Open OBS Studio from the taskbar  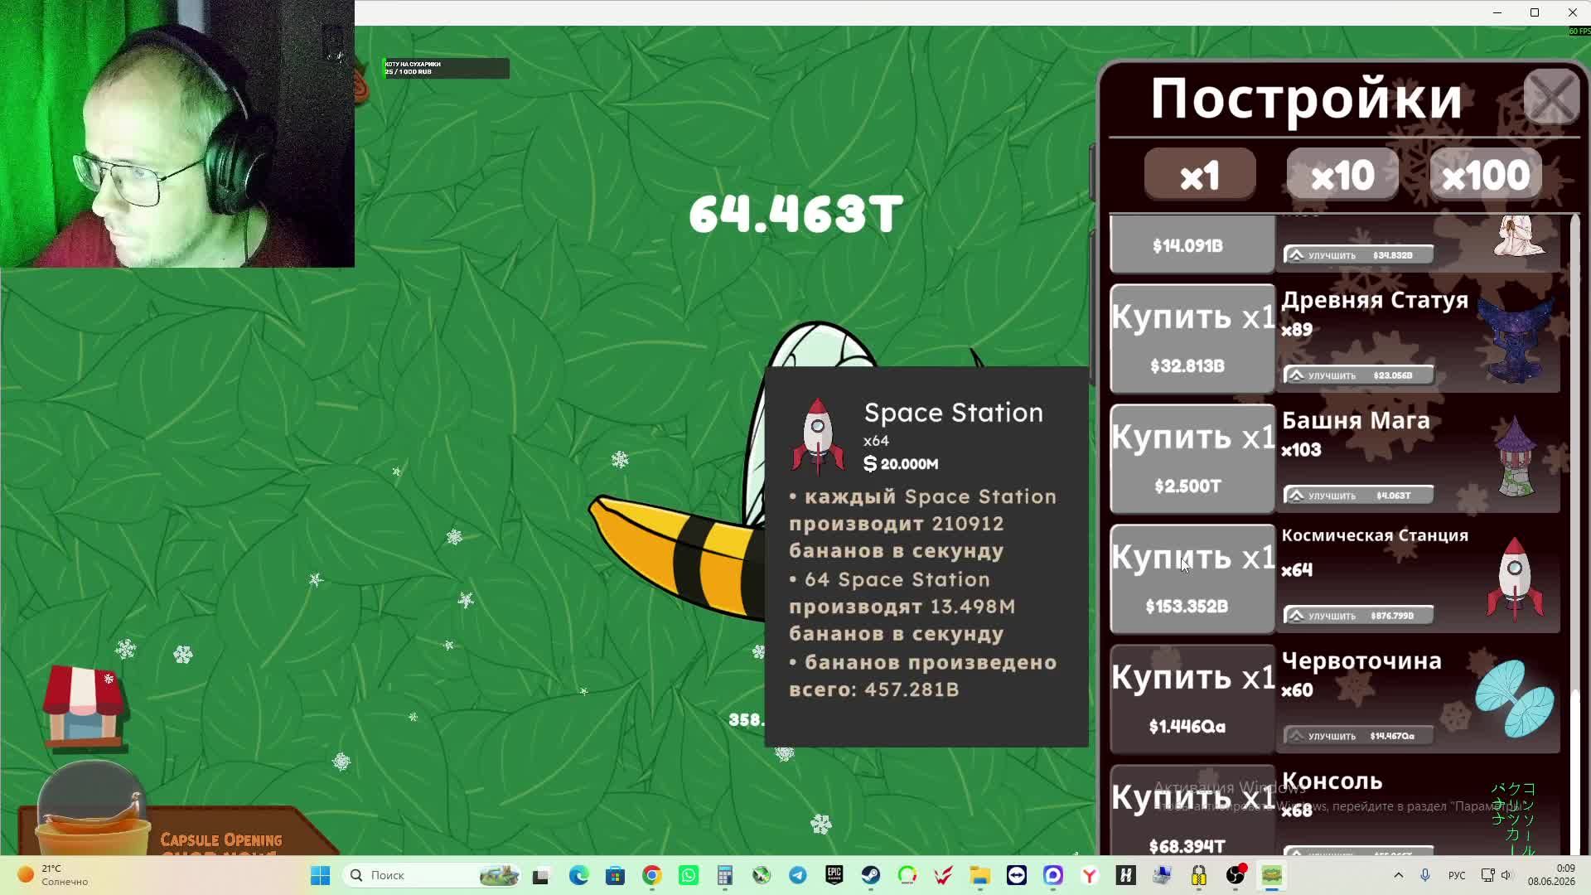tap(1236, 875)
